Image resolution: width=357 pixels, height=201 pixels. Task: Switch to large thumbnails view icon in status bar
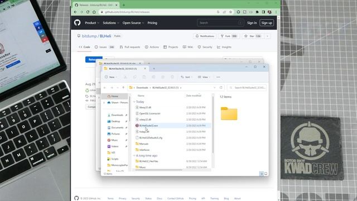coord(266,174)
